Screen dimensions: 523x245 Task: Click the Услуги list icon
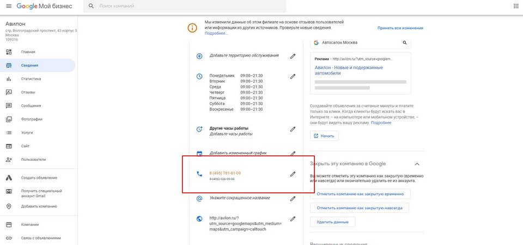tap(9, 133)
